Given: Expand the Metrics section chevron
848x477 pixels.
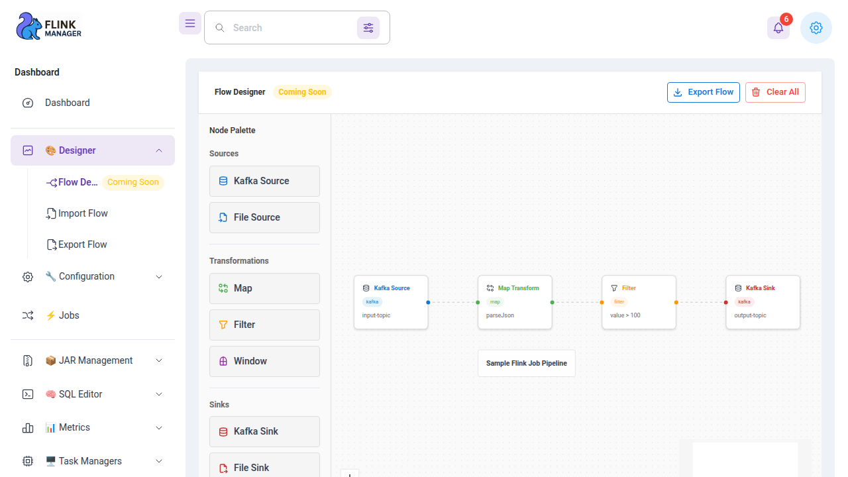Looking at the screenshot, I should (x=159, y=428).
